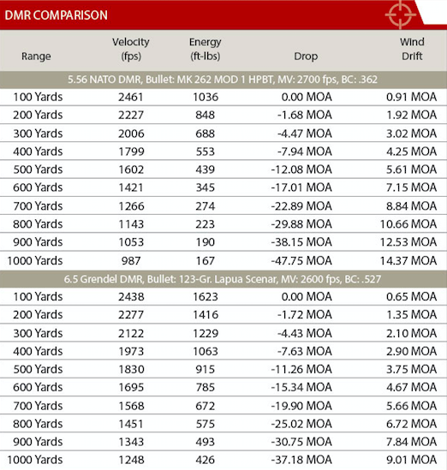
Task: Click energy value 223
Action: click(x=206, y=224)
